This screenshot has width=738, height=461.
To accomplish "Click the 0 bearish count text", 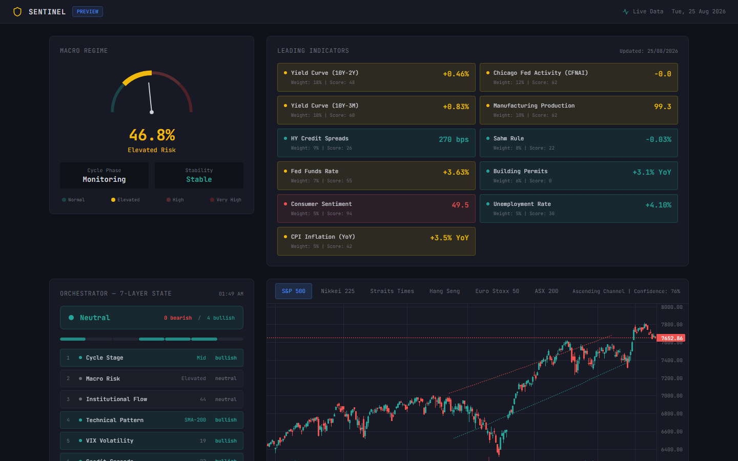I will tap(178, 318).
